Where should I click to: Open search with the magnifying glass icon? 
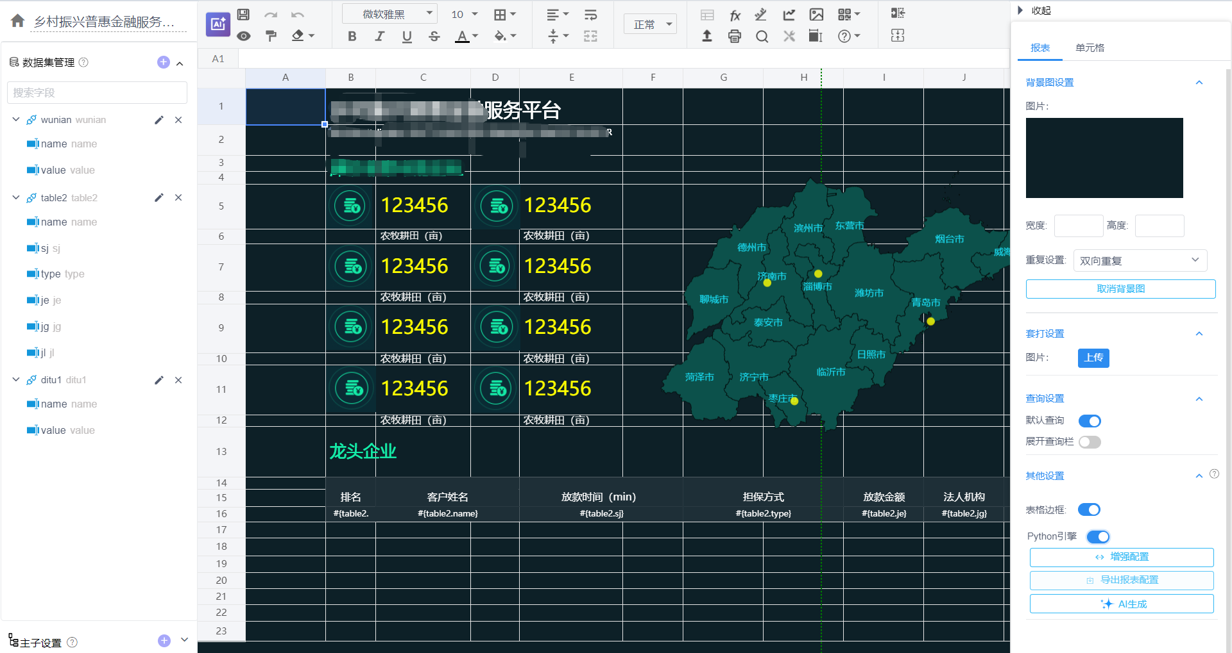(x=762, y=36)
